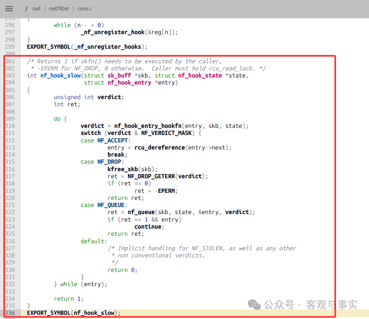Select line number 303
The height and width of the screenshot is (319, 369).
coord(10,75)
